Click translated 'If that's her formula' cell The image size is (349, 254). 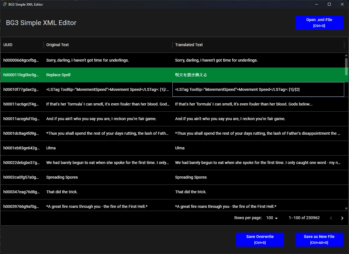258,104
